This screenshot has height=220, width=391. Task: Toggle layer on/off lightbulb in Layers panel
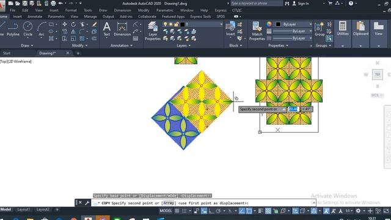[165, 24]
